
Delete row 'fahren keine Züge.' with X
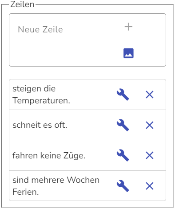150,155
